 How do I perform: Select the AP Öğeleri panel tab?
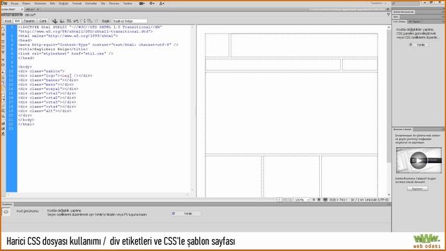coord(414,22)
